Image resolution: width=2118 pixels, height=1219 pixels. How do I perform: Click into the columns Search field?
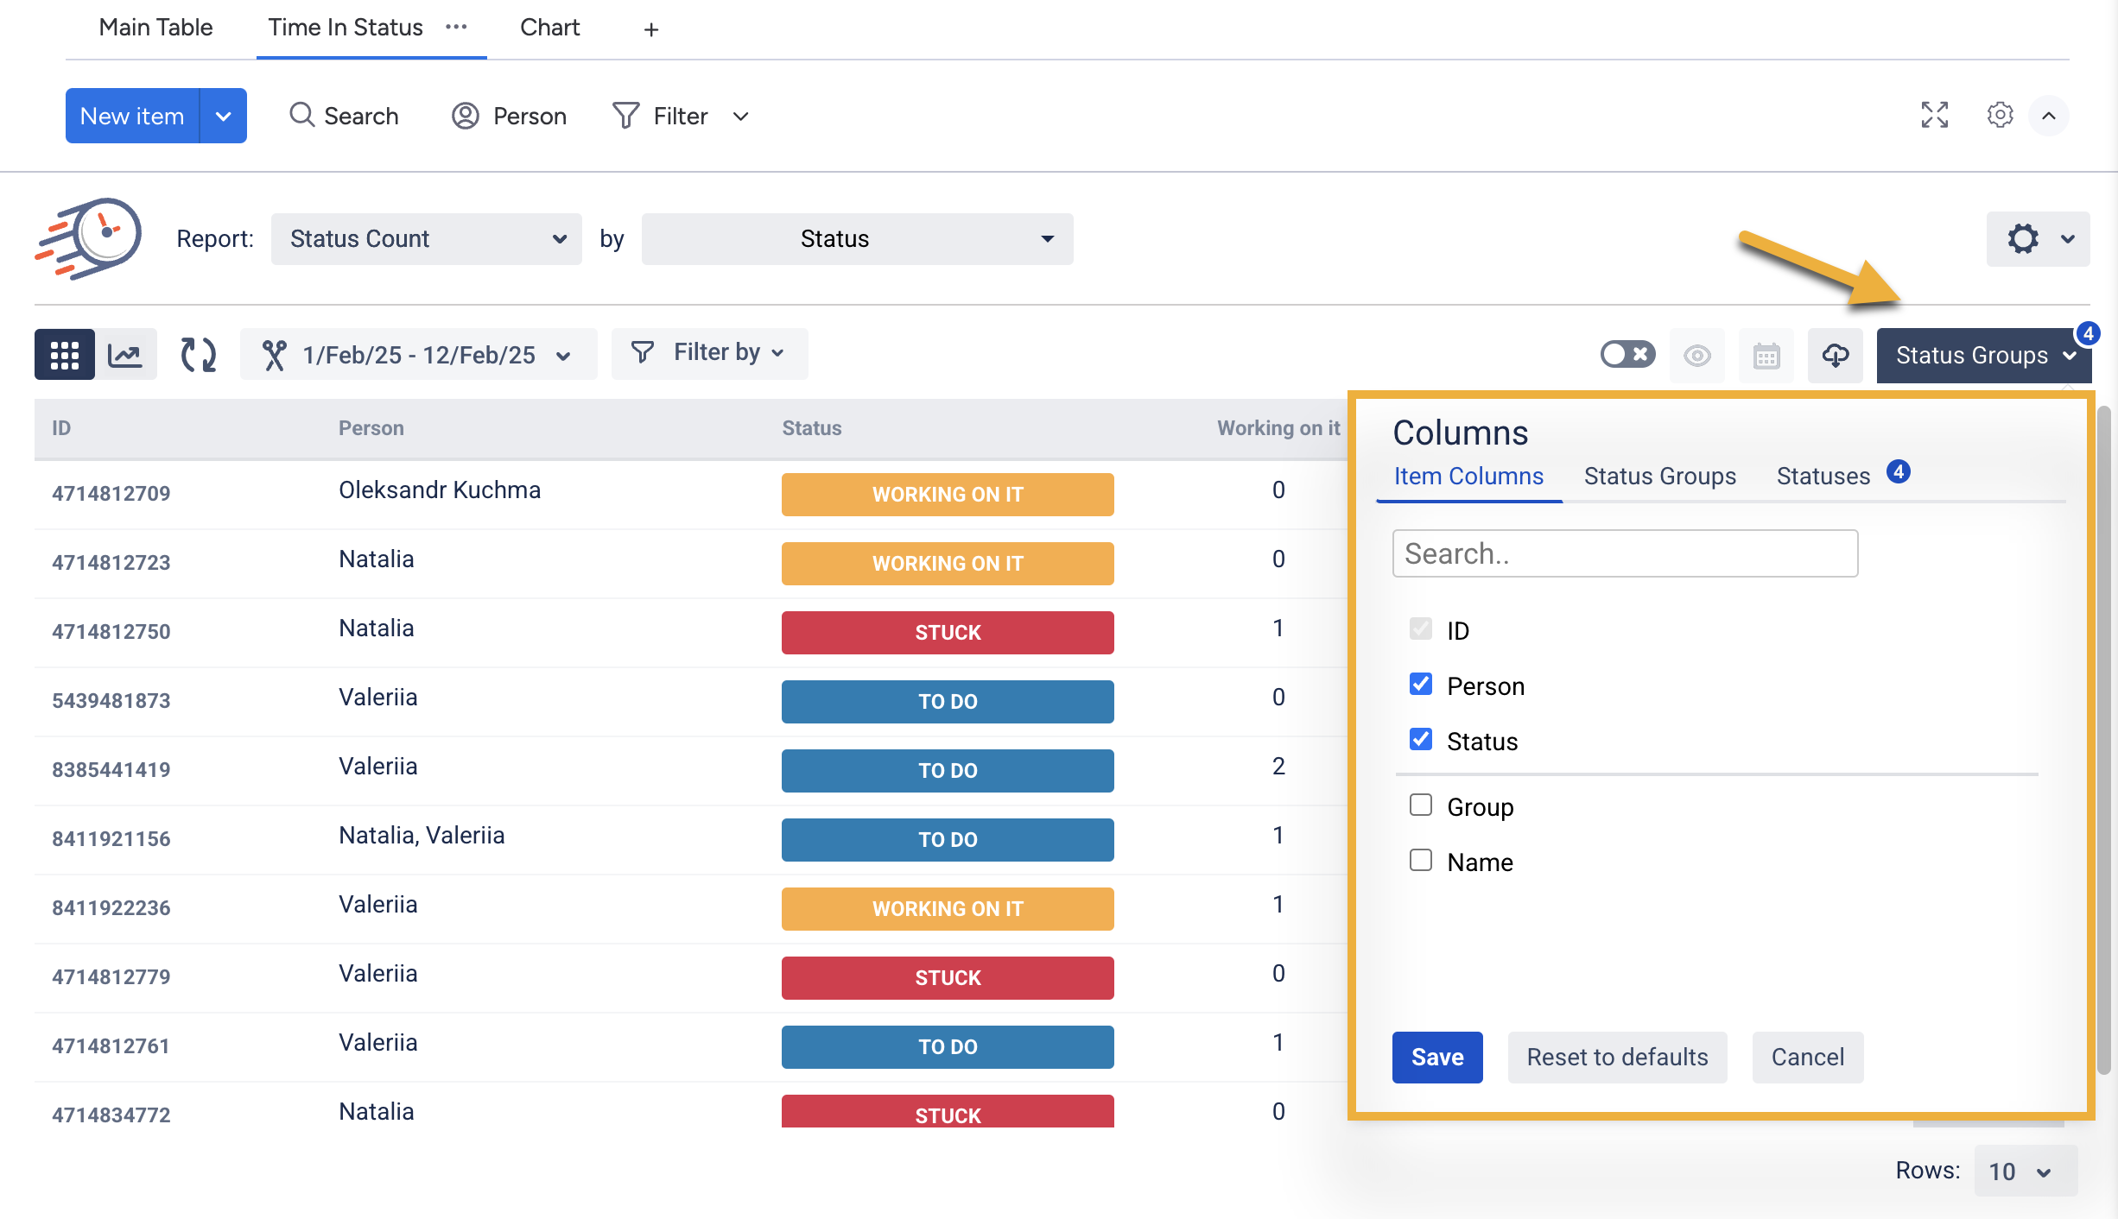pos(1625,553)
